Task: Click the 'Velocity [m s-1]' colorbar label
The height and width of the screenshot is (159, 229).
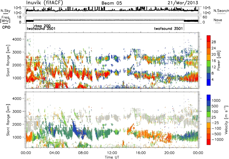Action: point(226,120)
